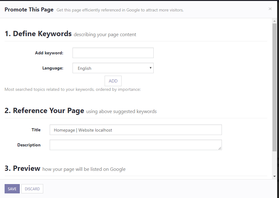Click the DISCARD button
The width and height of the screenshot is (279, 198).
32,189
